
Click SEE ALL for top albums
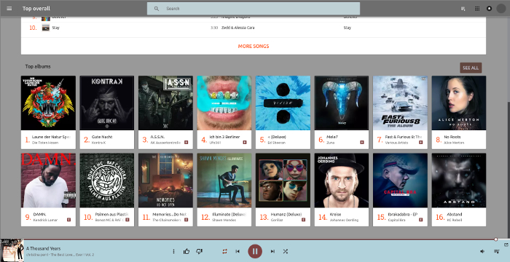(x=471, y=68)
